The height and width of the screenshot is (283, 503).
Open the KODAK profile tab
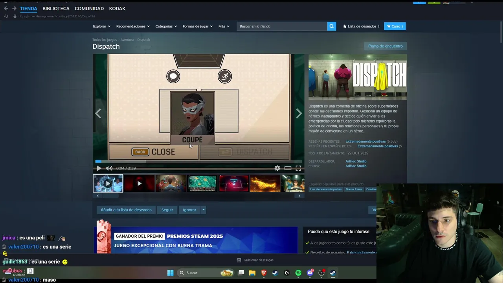[x=117, y=8]
